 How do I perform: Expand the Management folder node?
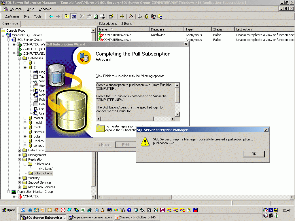[19, 155]
